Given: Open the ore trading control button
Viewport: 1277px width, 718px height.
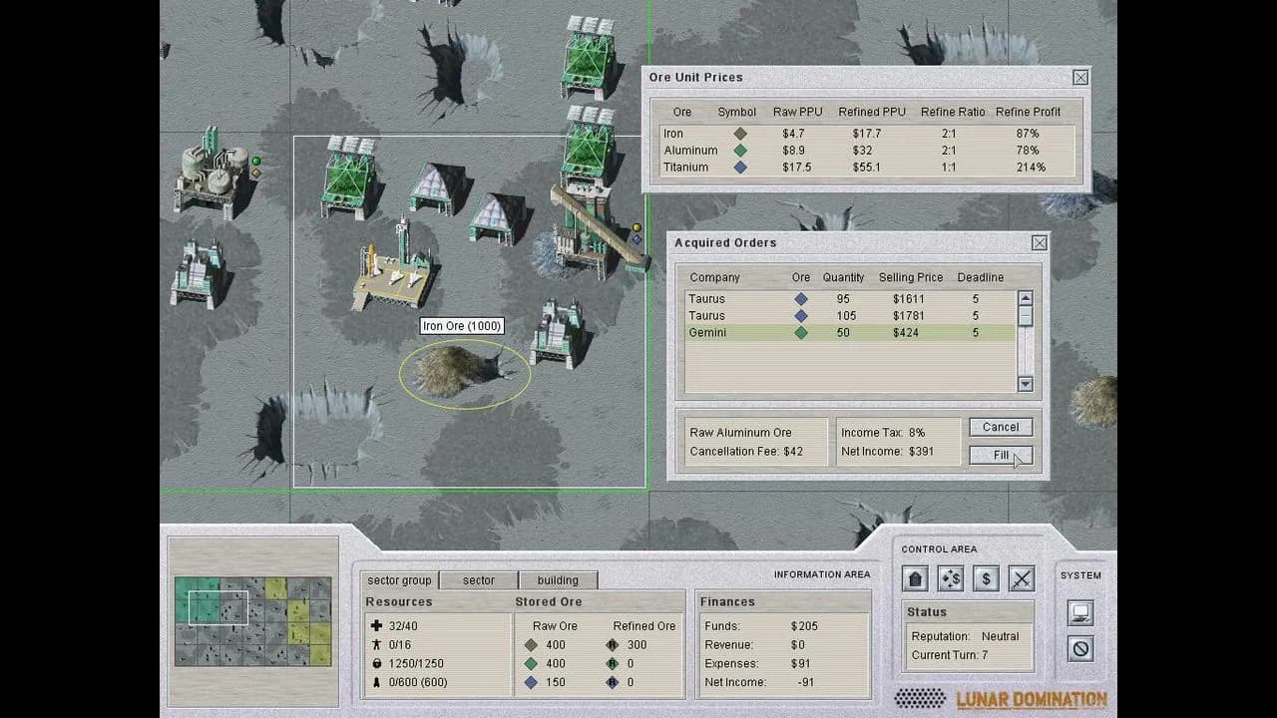Looking at the screenshot, I should click(951, 578).
